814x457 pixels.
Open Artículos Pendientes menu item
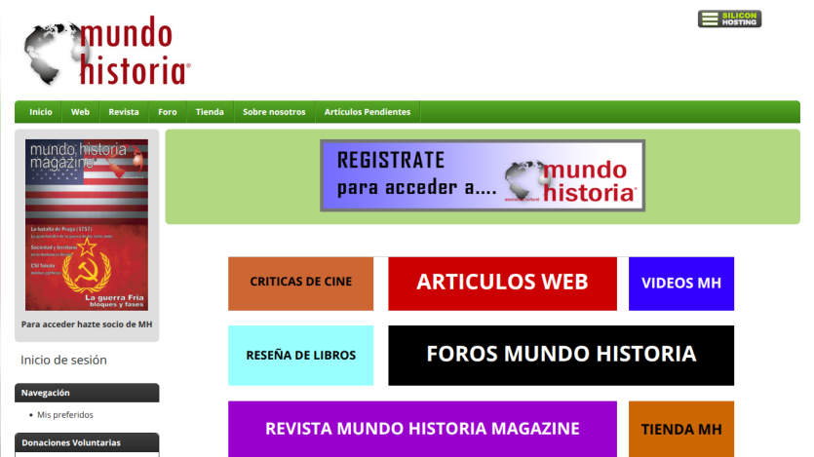point(367,112)
